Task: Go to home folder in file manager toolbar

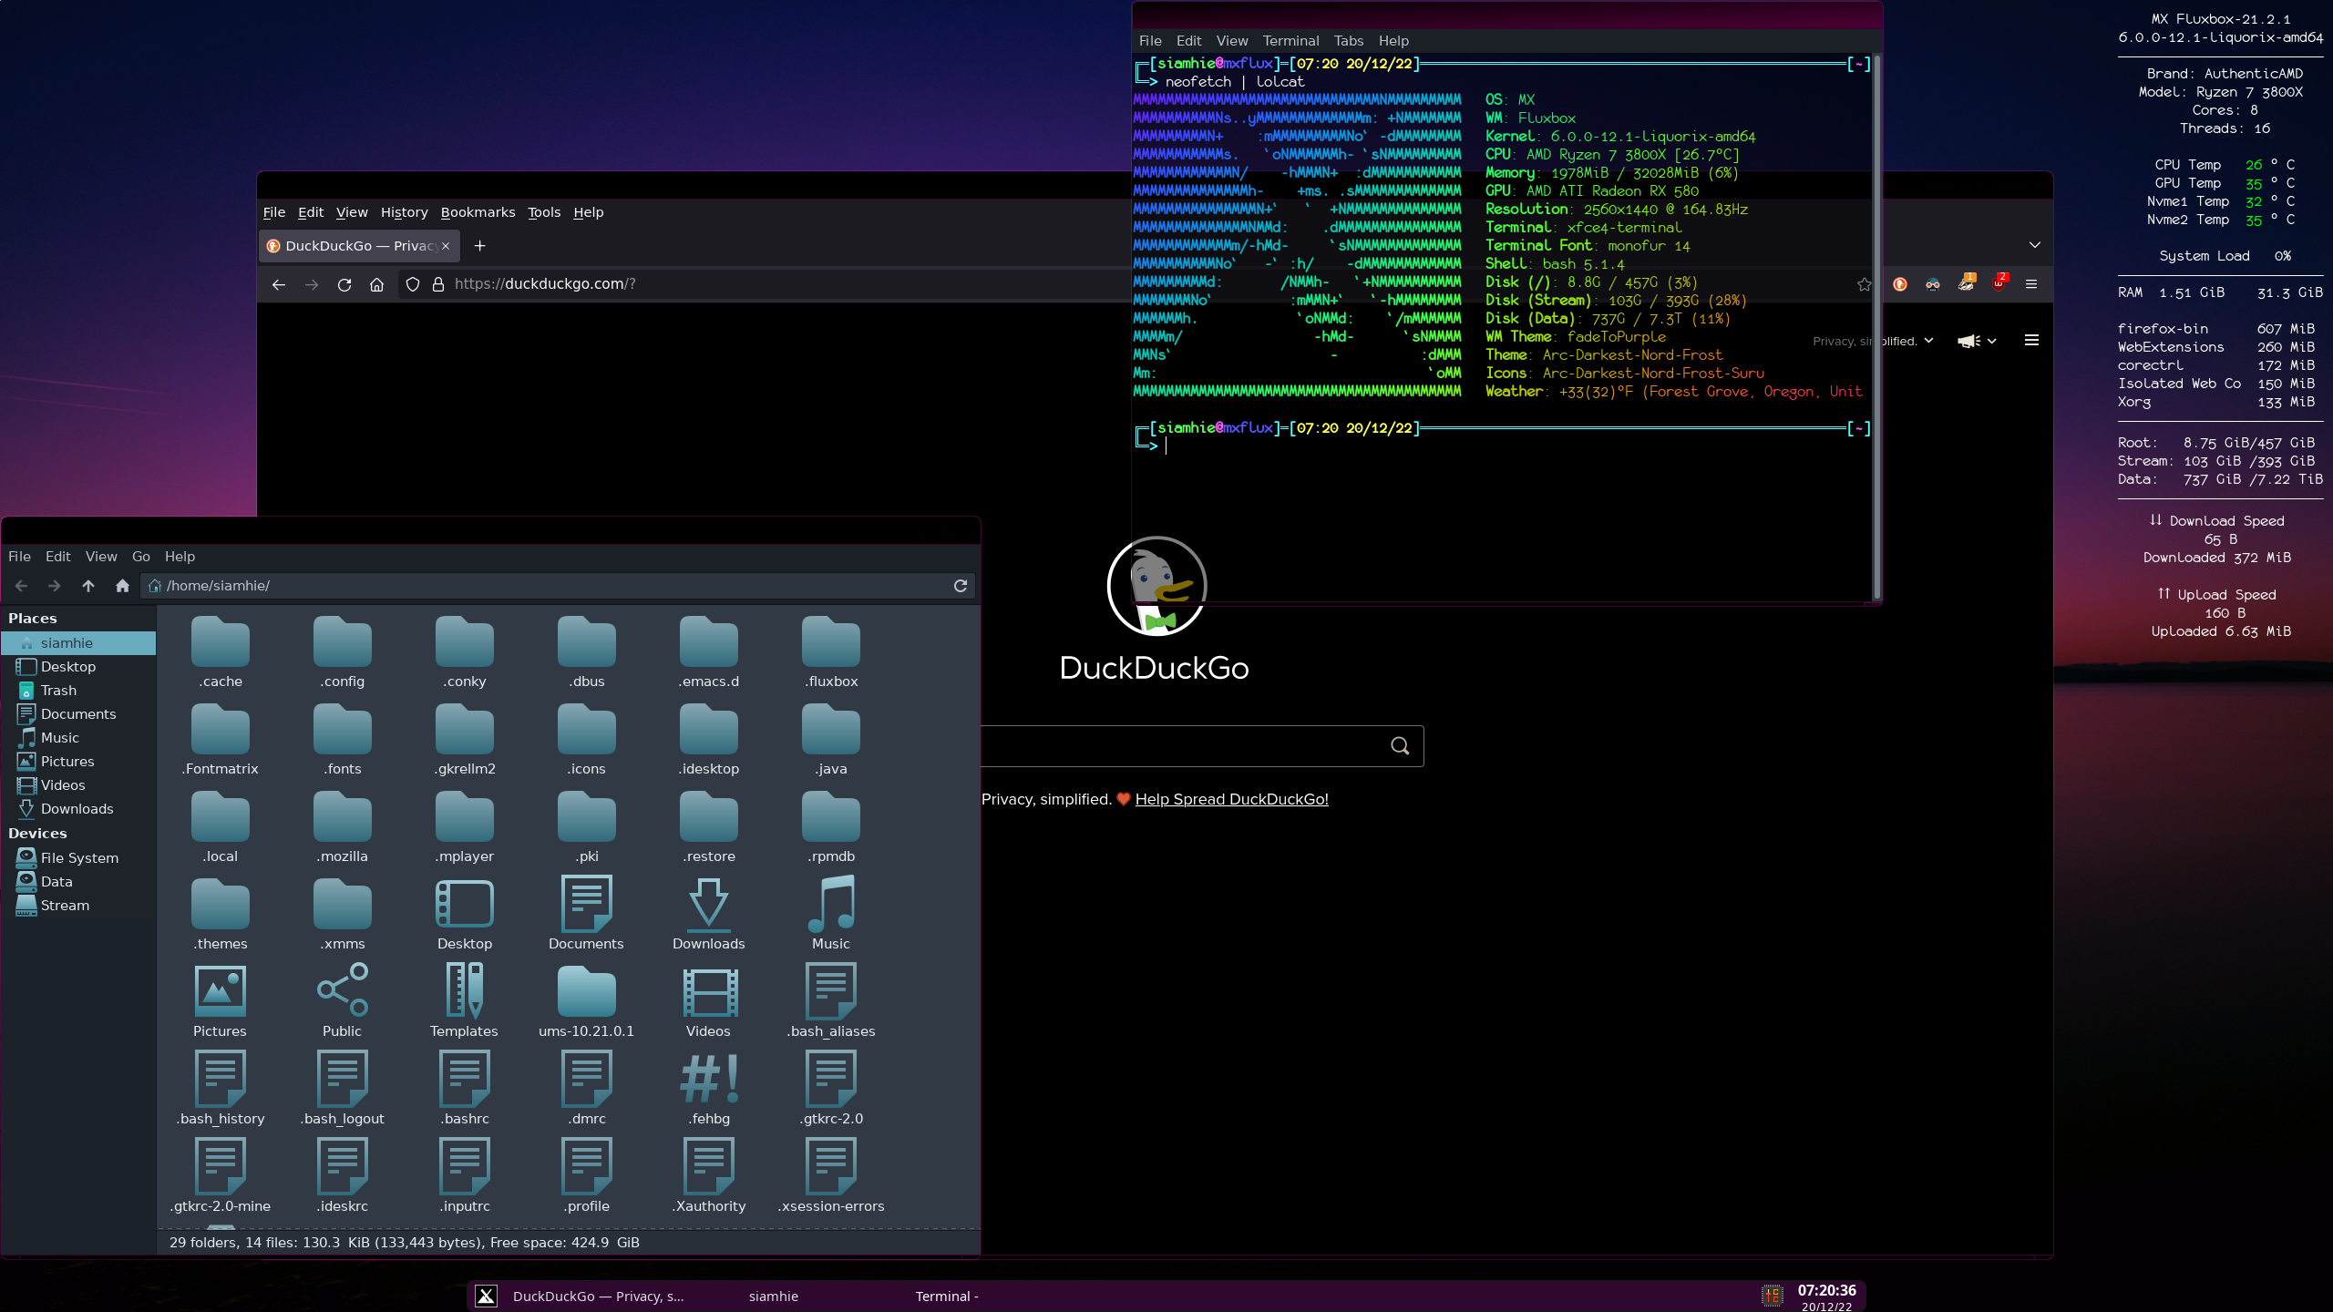Action: pyautogui.click(x=122, y=586)
